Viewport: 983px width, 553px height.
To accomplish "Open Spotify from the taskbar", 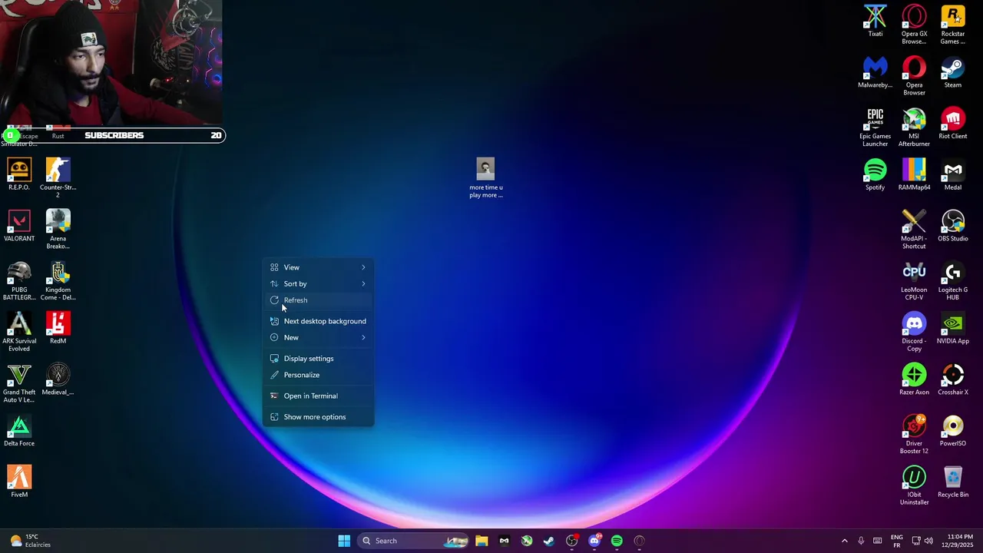I will click(x=617, y=541).
